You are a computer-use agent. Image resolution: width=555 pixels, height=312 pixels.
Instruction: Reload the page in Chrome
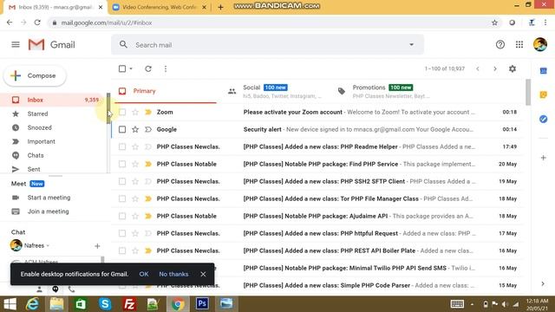(x=37, y=23)
